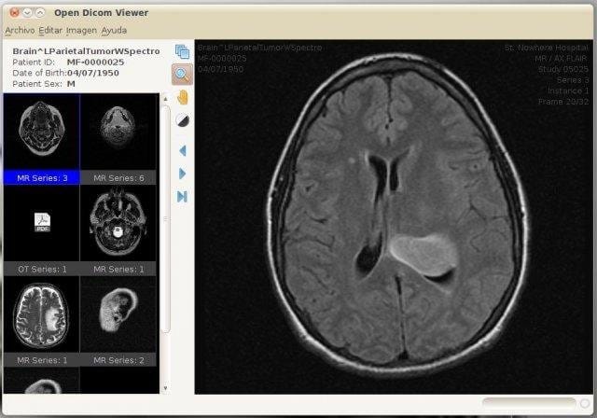
Task: Open the OT Series: 1 PDF document thumbnail
Action: point(42,222)
